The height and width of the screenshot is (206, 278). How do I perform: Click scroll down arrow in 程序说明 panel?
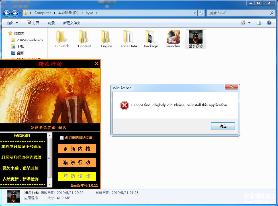tap(50, 185)
